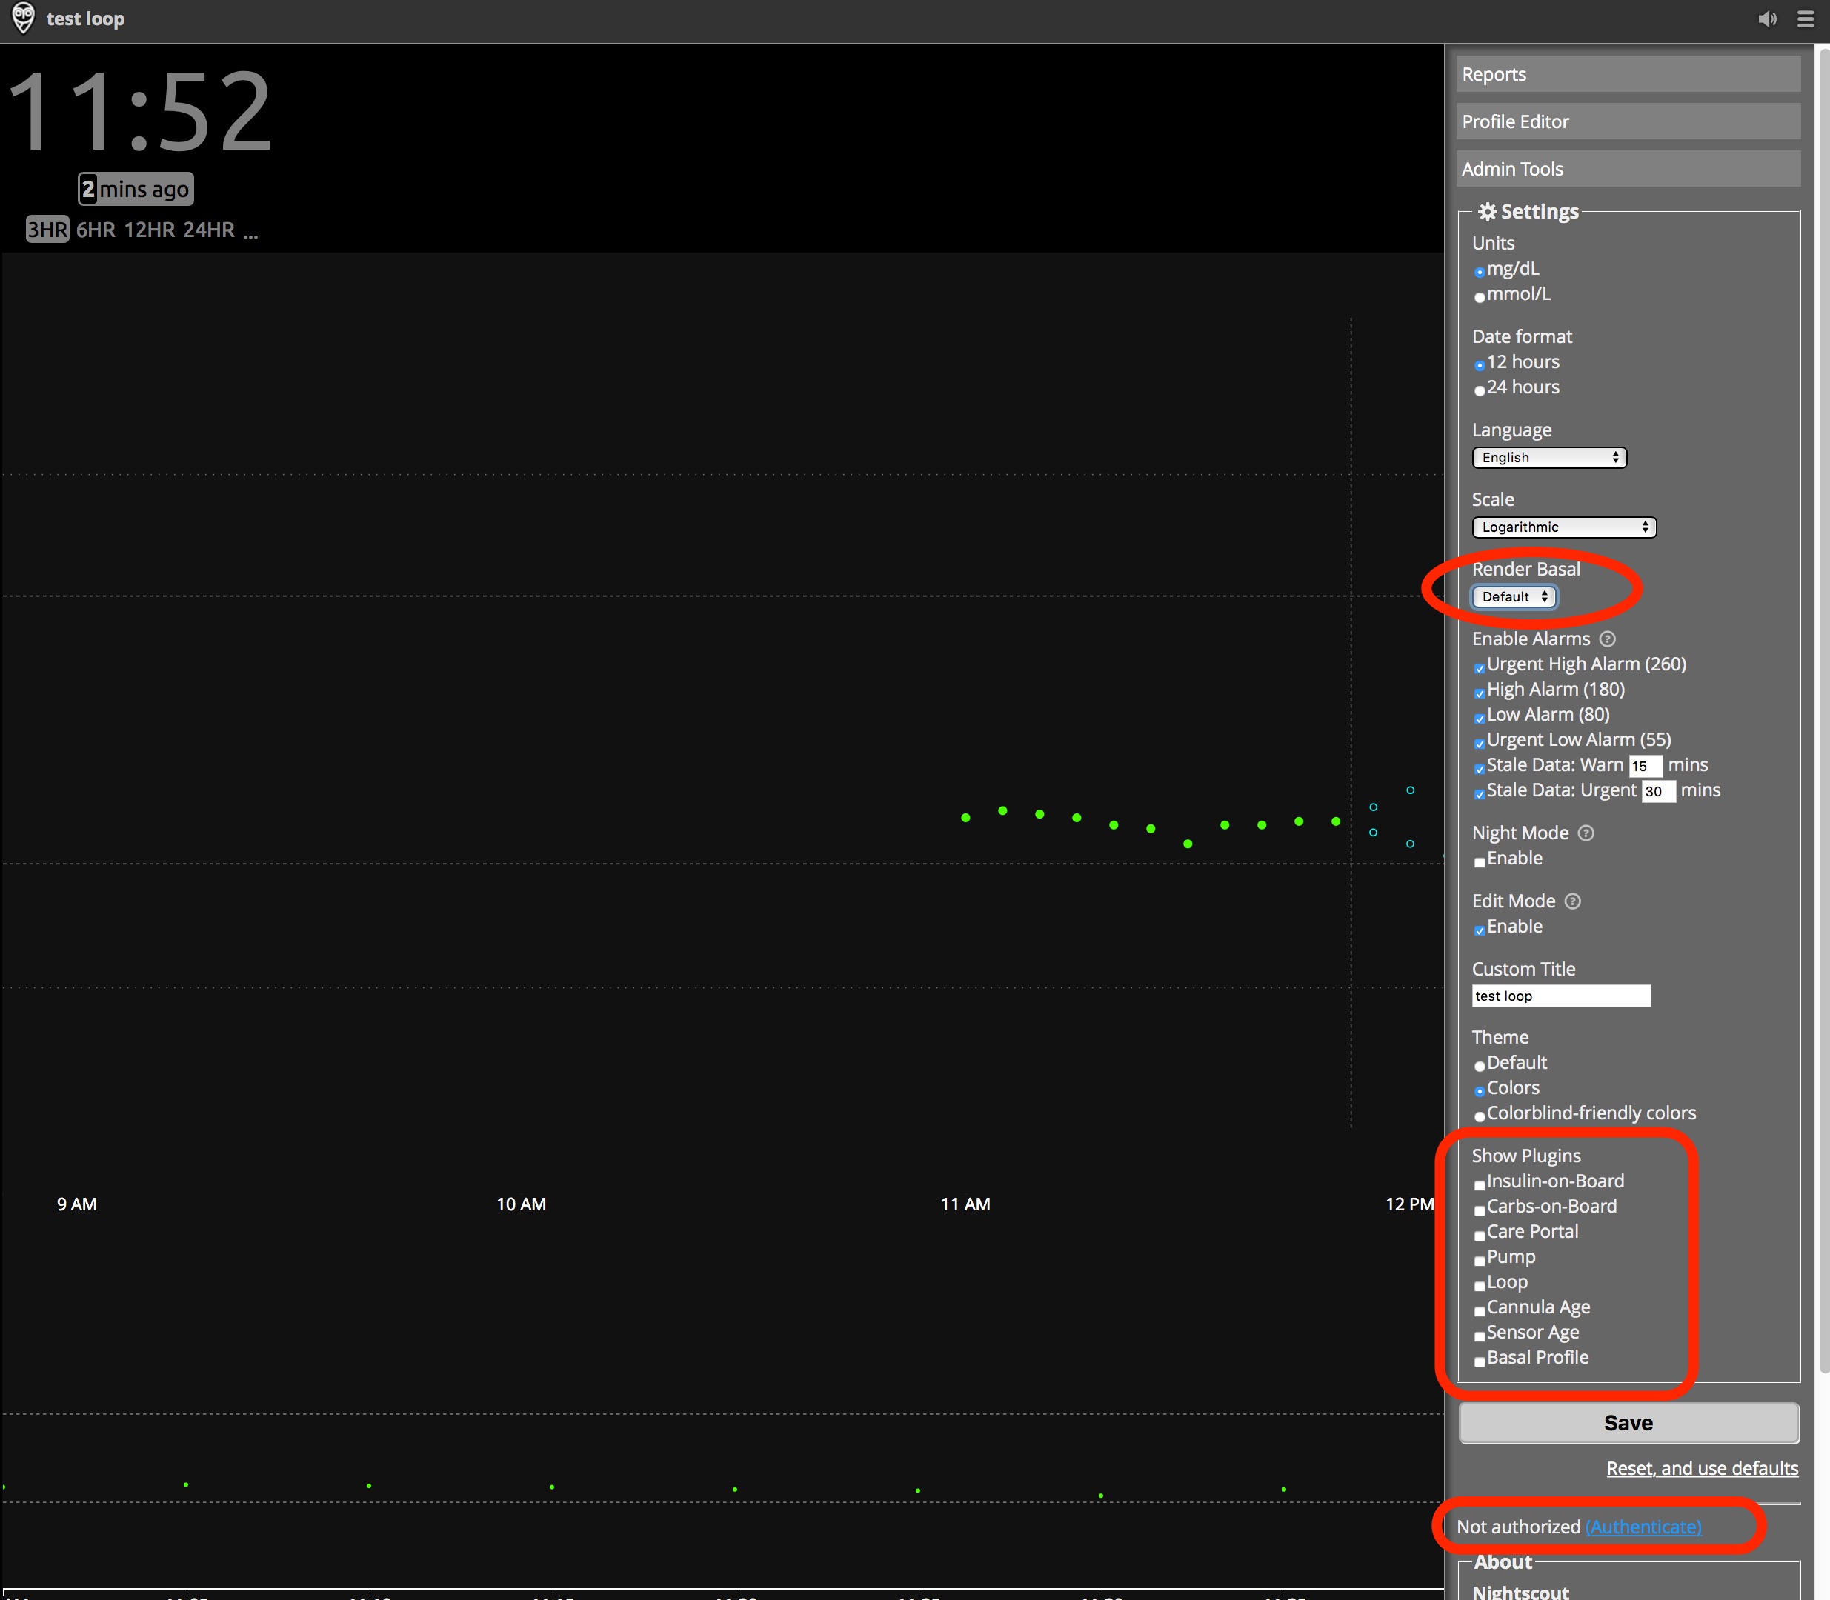The image size is (1830, 1600).
Task: Open the Edit Mode help icon
Action: pos(1573,901)
